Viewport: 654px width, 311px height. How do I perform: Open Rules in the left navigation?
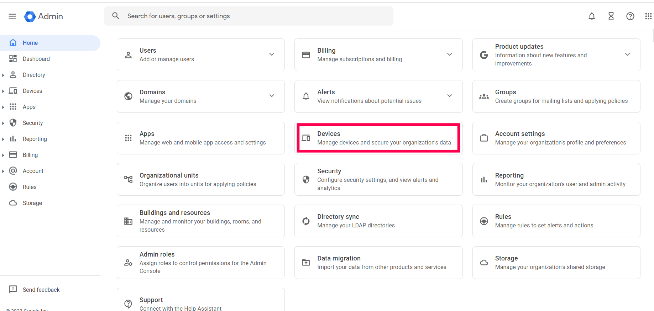30,187
